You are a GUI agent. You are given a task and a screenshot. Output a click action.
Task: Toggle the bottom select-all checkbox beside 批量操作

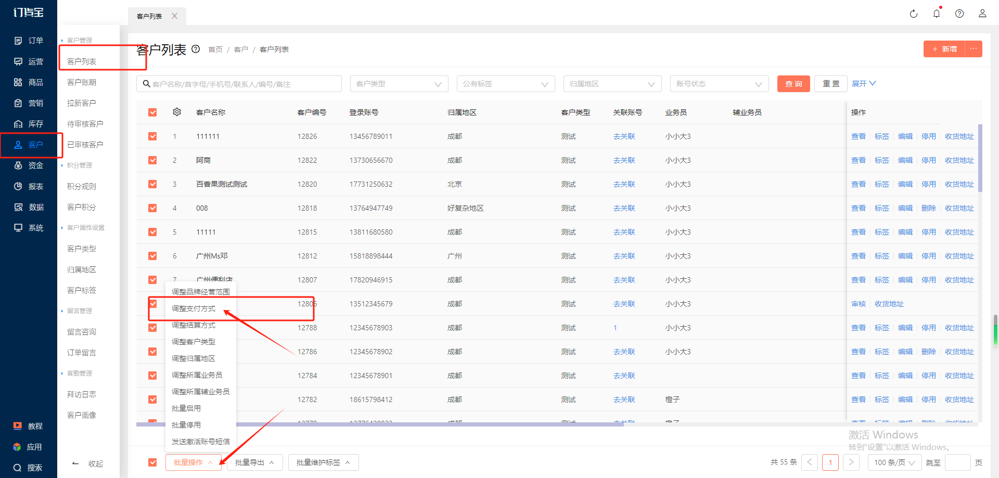pos(152,462)
